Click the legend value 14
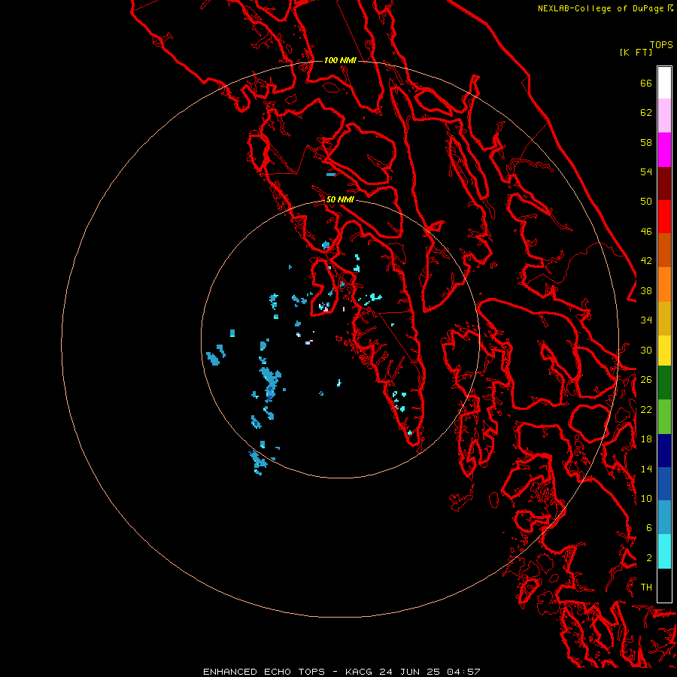The image size is (677, 677). pyautogui.click(x=646, y=469)
